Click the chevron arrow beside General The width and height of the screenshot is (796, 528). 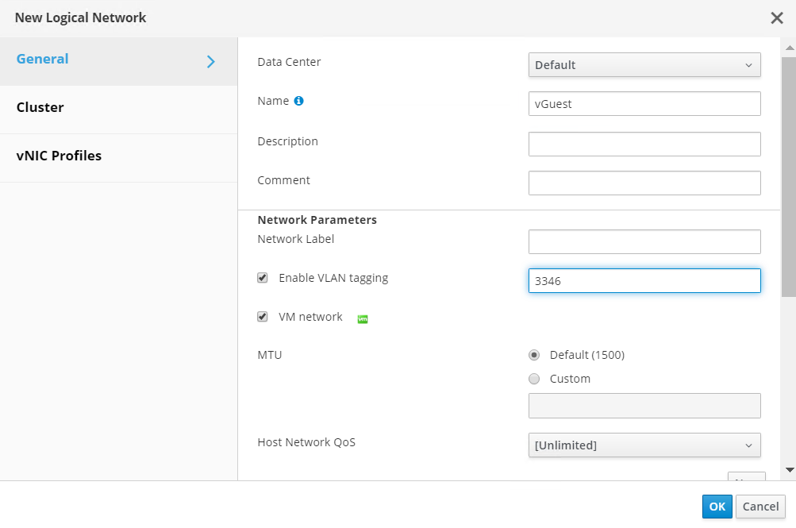coord(211,61)
